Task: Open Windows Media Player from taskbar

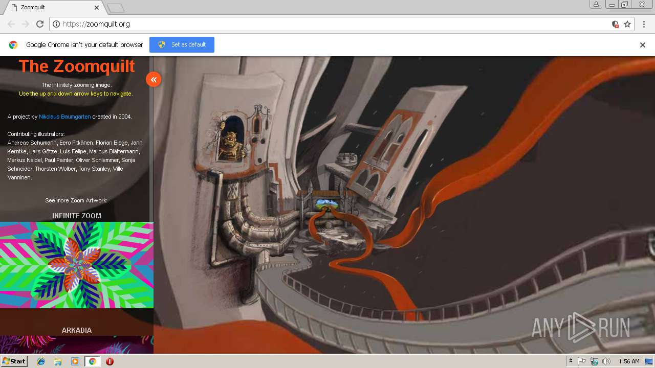Action: 75,361
